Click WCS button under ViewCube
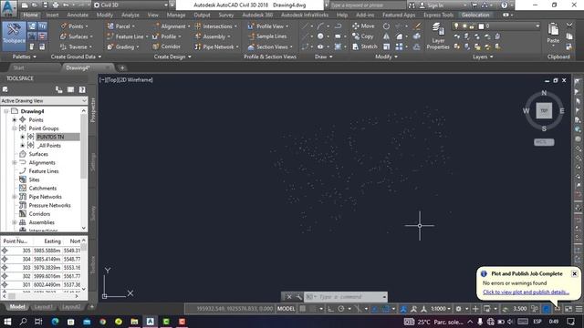The width and height of the screenshot is (584, 328). pyautogui.click(x=544, y=142)
